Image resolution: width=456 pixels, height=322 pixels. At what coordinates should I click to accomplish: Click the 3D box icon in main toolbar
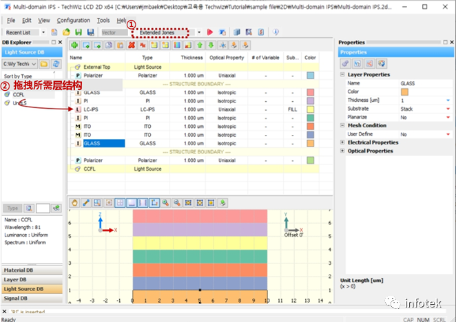pos(237,32)
